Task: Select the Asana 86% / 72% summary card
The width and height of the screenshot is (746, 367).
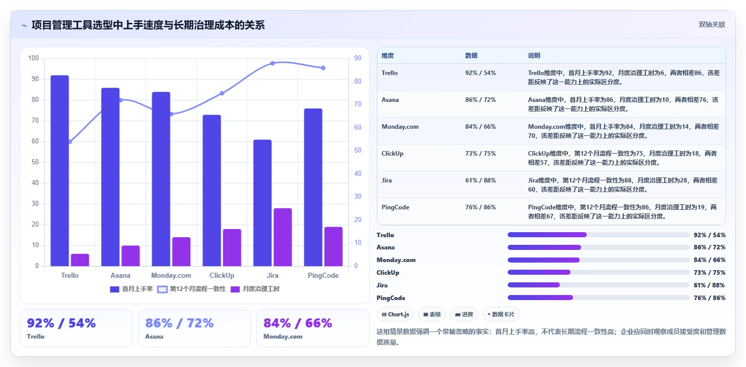Action: (194, 328)
